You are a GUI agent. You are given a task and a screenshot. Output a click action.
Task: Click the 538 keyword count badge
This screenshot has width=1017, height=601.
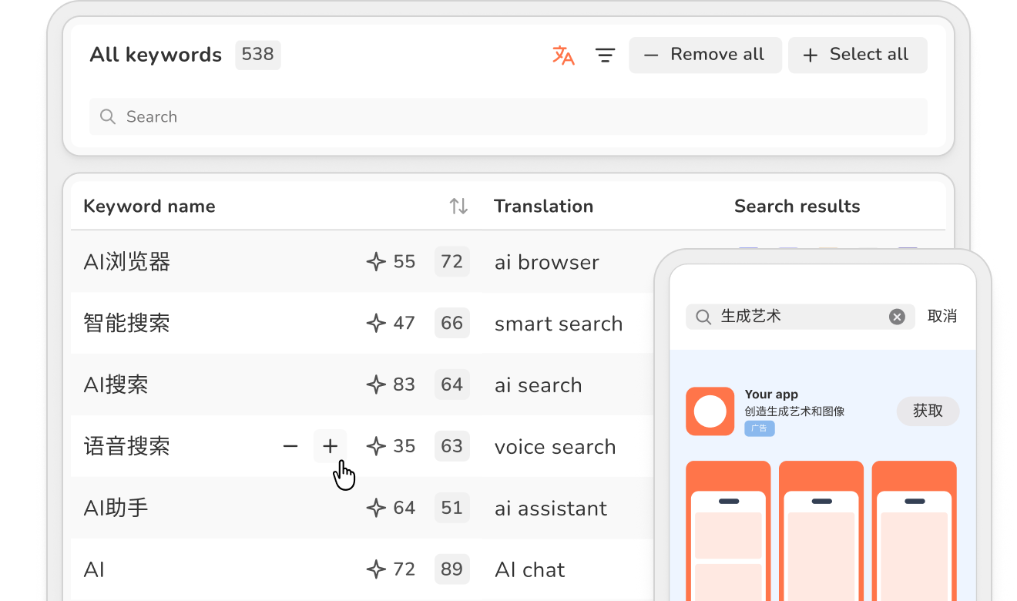tap(257, 55)
